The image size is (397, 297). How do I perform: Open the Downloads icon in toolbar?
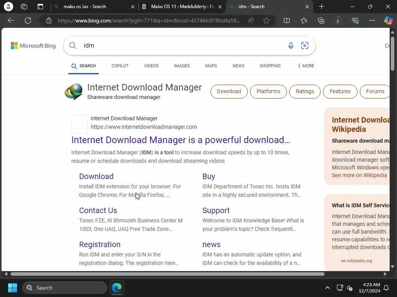tap(338, 20)
